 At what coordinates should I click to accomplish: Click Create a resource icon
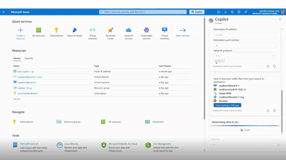21,30
